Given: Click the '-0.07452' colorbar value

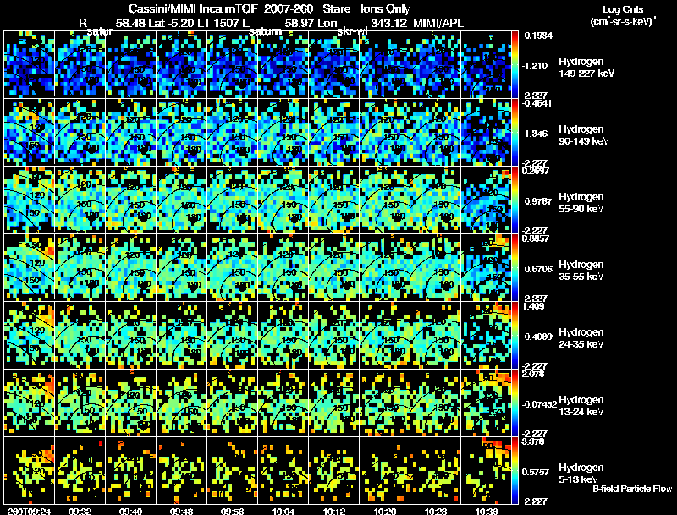Looking at the screenshot, I should point(539,404).
